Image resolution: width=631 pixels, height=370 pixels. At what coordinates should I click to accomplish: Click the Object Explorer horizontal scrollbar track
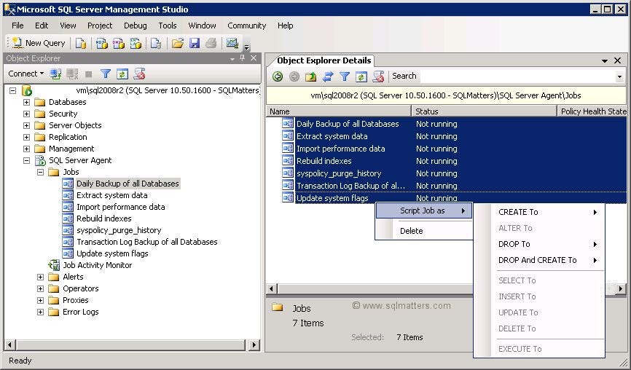[x=130, y=345]
